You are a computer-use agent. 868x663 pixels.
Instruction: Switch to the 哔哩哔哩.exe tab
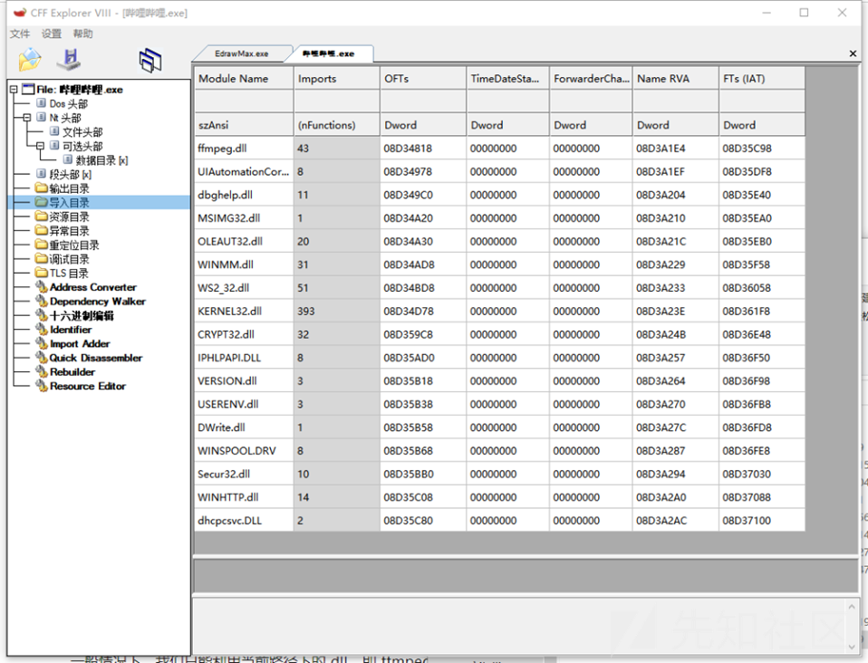click(329, 53)
